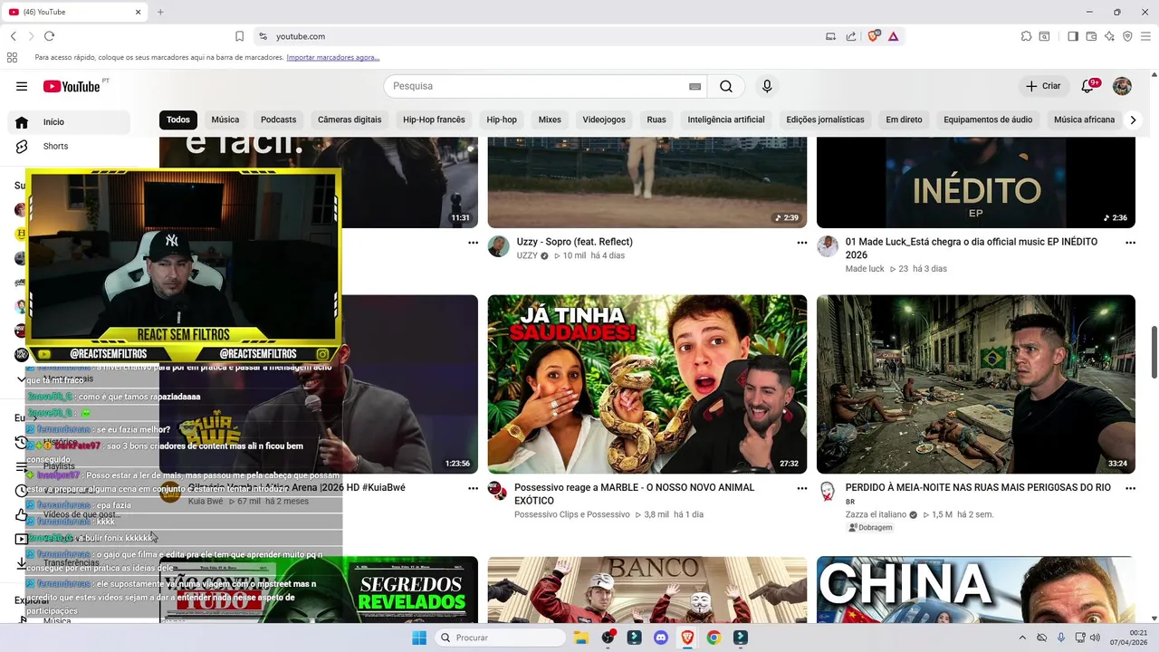This screenshot has width=1159, height=652.
Task: Select the Câmeras digitais chip
Action: 350,120
